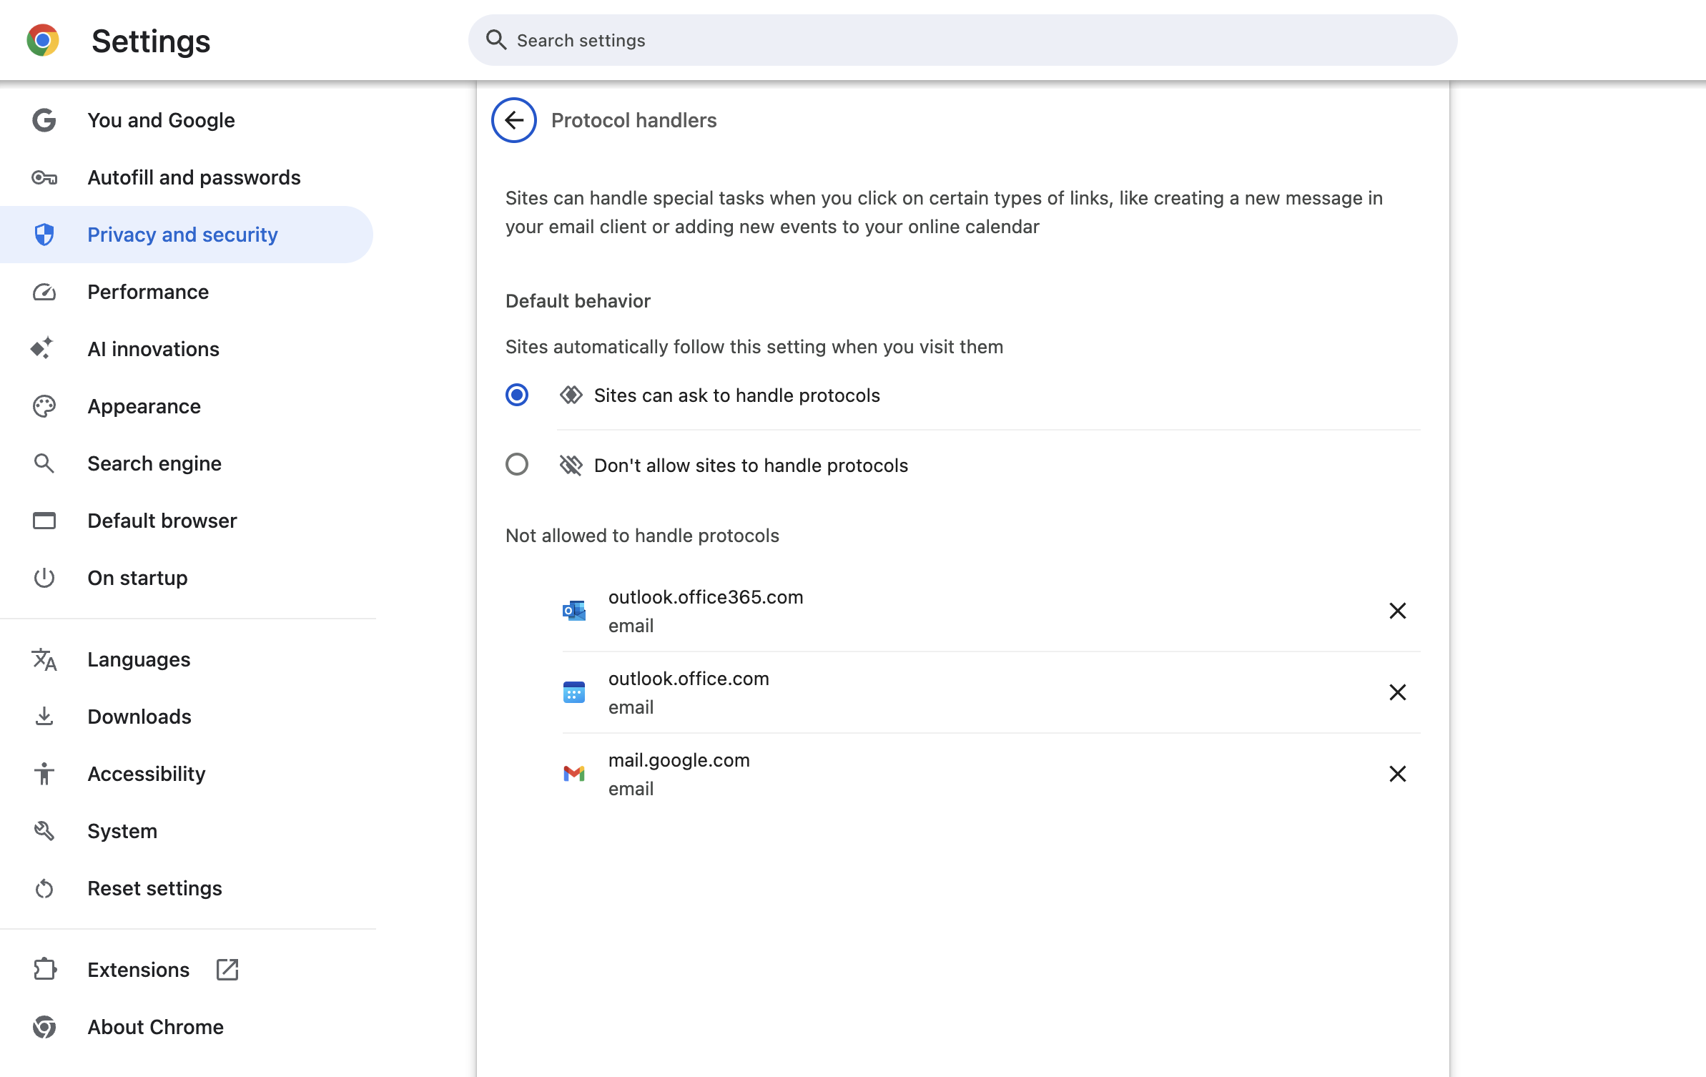
Task: Click the On startup power icon
Action: point(44,578)
